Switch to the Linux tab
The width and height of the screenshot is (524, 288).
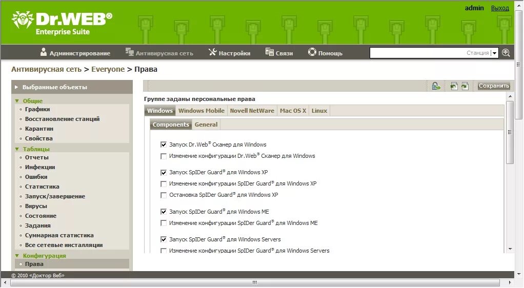319,111
